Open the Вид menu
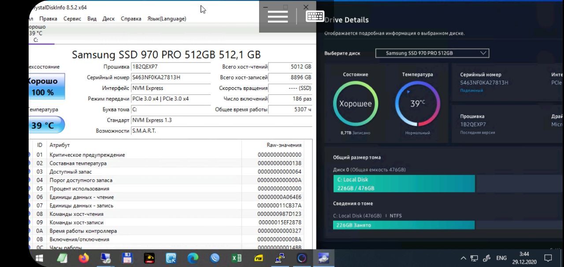 pyautogui.click(x=92, y=19)
